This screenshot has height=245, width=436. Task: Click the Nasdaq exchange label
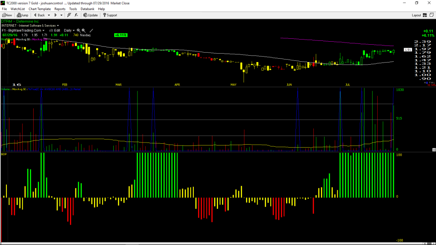point(85,35)
